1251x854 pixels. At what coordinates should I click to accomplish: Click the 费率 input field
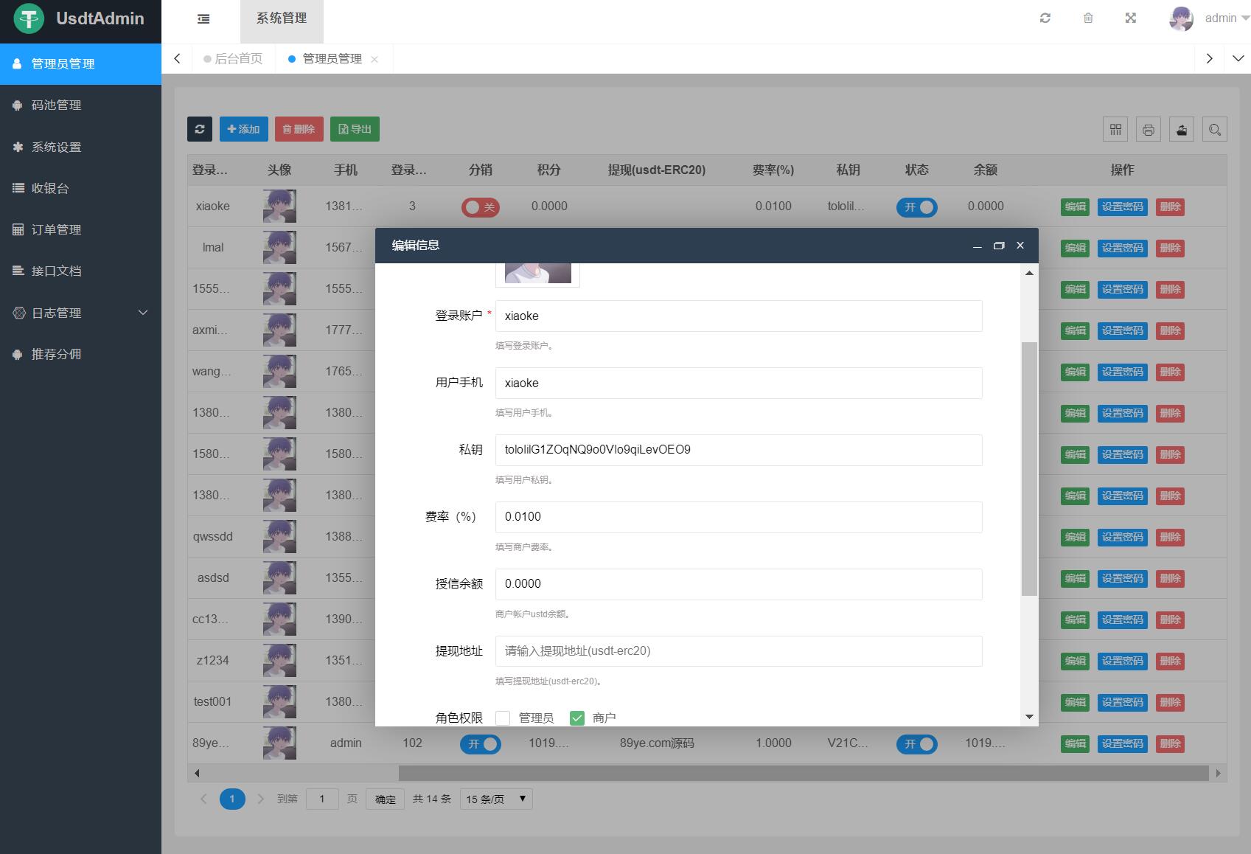pyautogui.click(x=739, y=517)
